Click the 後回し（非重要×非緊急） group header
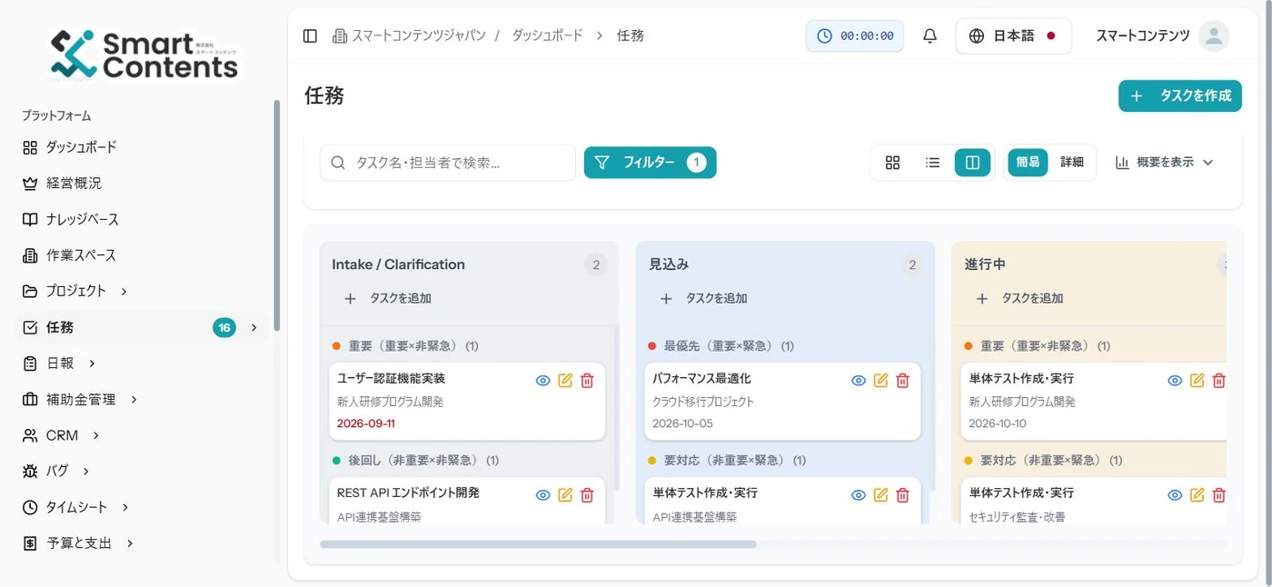 tap(417, 461)
